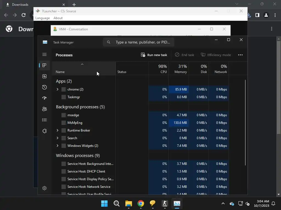Click the Status column header
The image size is (281, 210).
tap(132, 69)
